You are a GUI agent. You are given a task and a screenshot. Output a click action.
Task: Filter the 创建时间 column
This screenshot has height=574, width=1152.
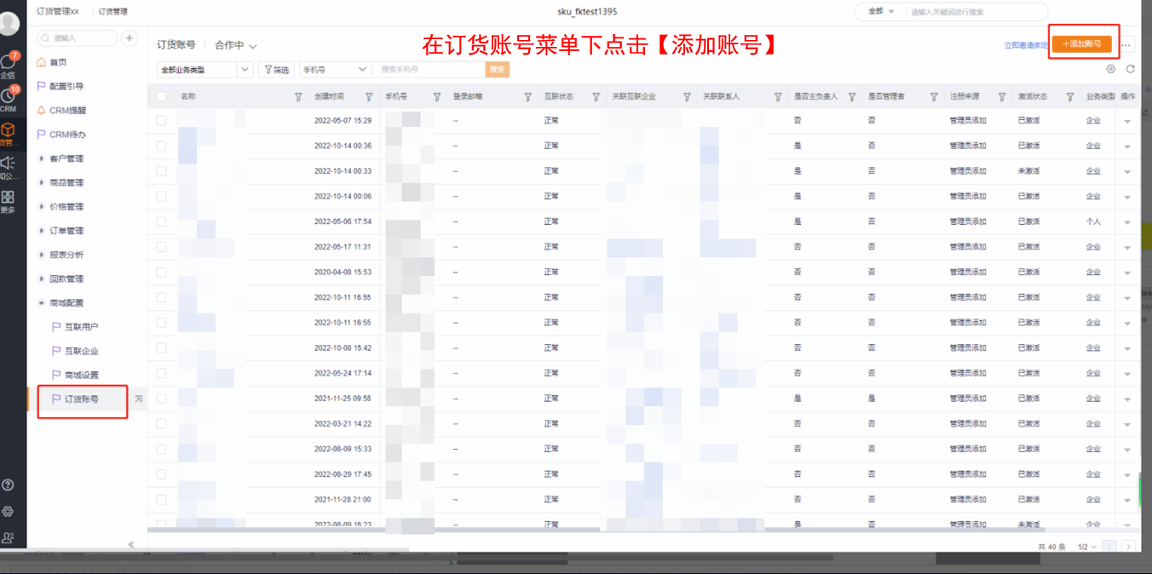(369, 96)
